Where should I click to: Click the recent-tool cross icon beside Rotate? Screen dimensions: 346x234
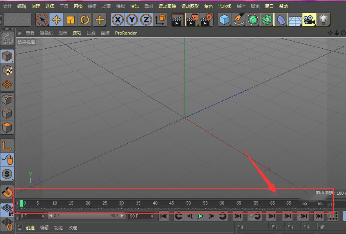pyautogui.click(x=100, y=20)
